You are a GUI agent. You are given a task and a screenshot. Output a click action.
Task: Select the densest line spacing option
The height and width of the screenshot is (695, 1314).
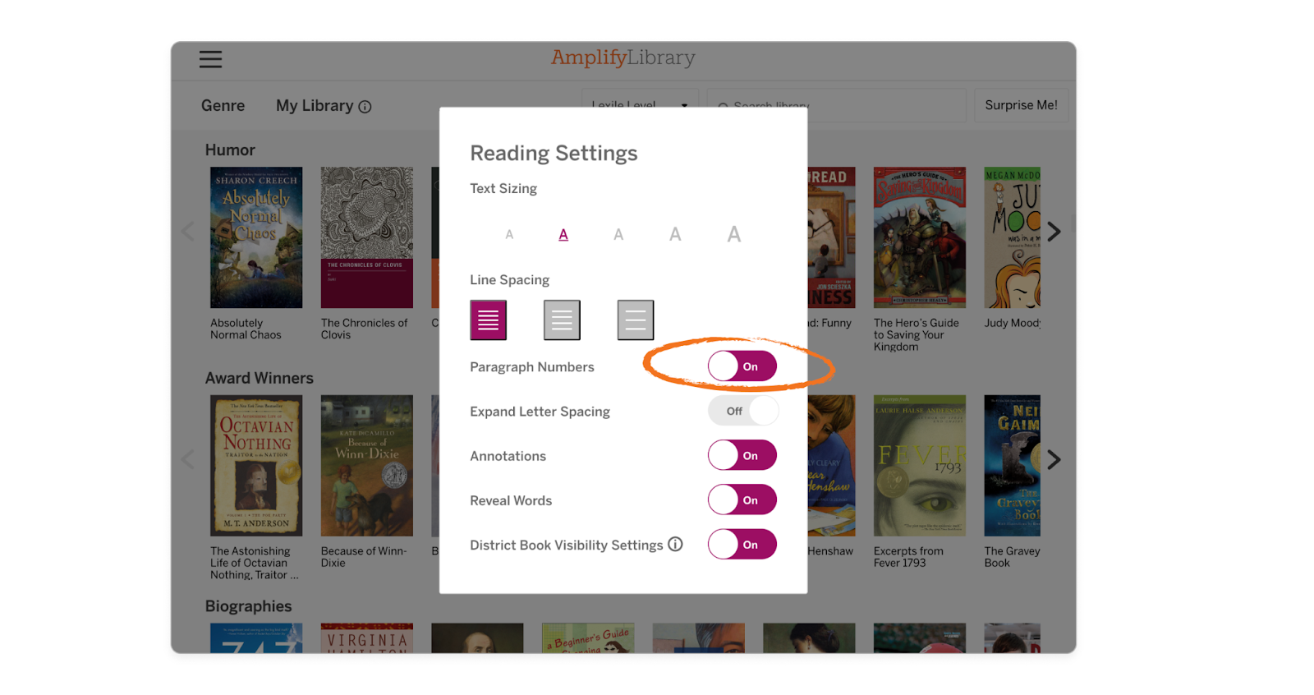point(488,320)
